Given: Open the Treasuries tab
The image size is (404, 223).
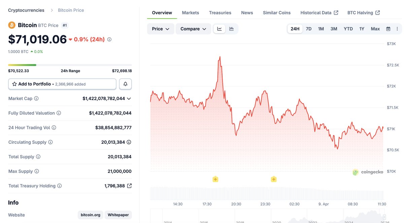Looking at the screenshot, I should tap(220, 13).
